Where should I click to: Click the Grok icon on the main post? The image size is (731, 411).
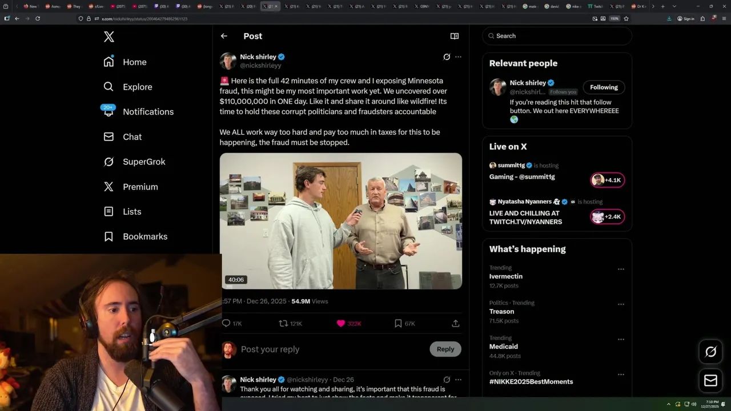click(x=447, y=57)
